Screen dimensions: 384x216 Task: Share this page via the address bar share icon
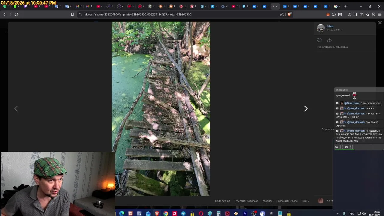click(x=282, y=14)
